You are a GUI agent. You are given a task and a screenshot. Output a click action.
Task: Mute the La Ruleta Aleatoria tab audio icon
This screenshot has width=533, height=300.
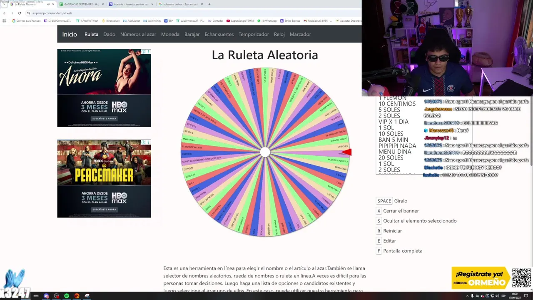pyautogui.click(x=48, y=4)
